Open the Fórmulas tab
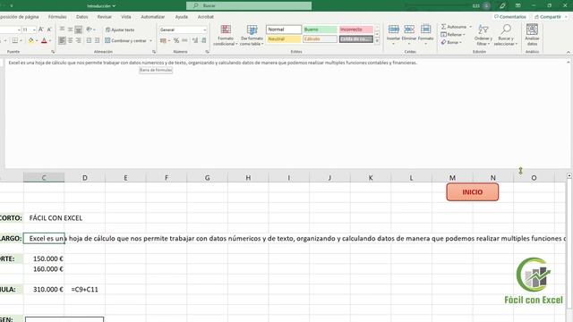 point(57,17)
